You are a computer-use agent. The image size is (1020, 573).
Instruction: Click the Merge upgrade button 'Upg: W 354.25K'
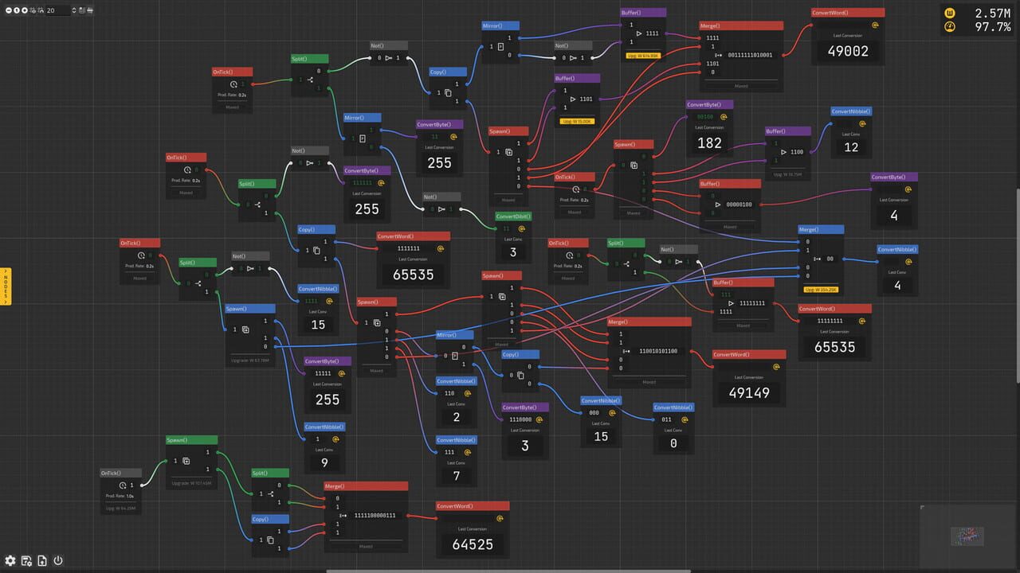click(820, 289)
